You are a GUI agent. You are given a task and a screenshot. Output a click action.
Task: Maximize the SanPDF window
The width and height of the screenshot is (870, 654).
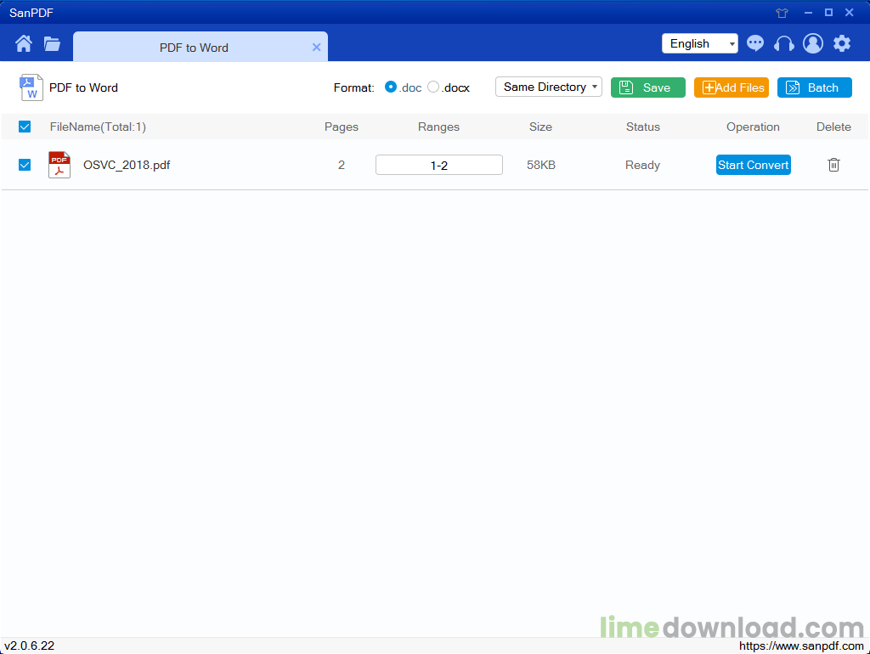click(828, 12)
